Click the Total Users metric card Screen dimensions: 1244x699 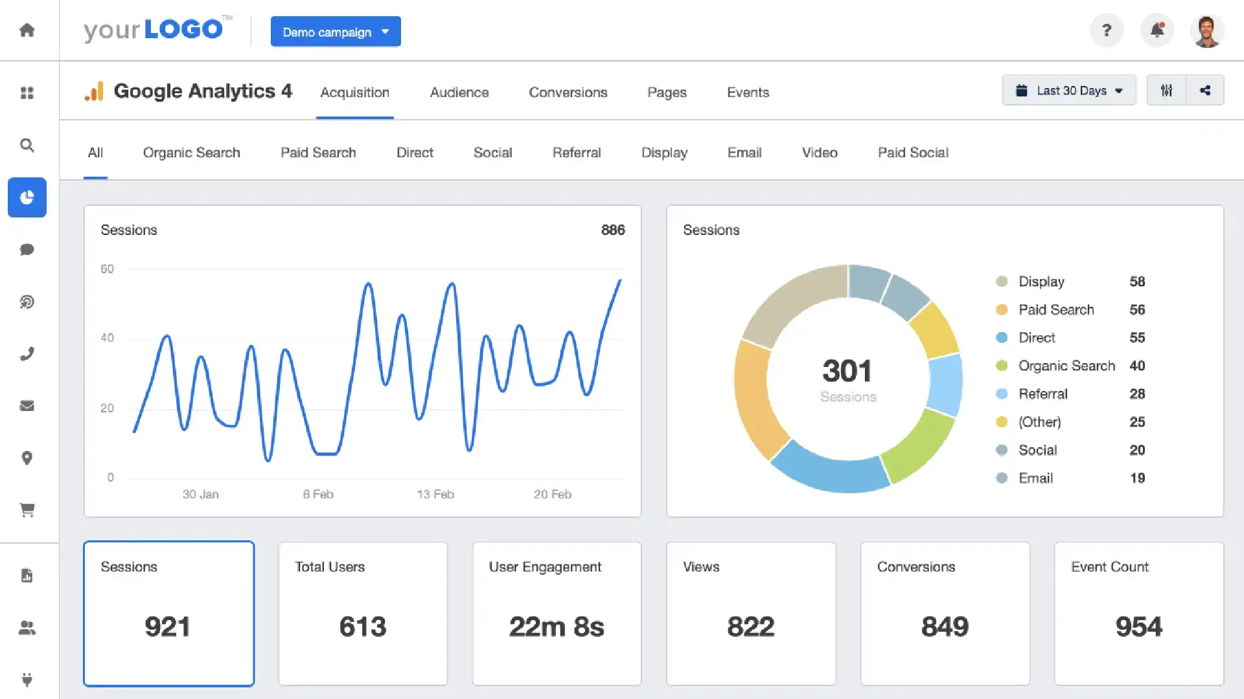[x=362, y=613]
